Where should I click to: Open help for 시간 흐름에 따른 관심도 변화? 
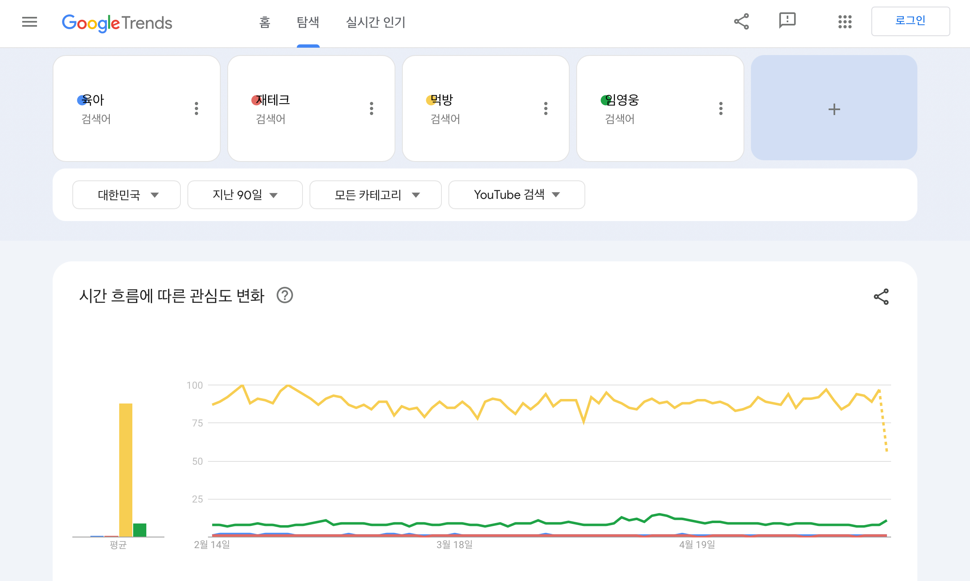tap(285, 295)
